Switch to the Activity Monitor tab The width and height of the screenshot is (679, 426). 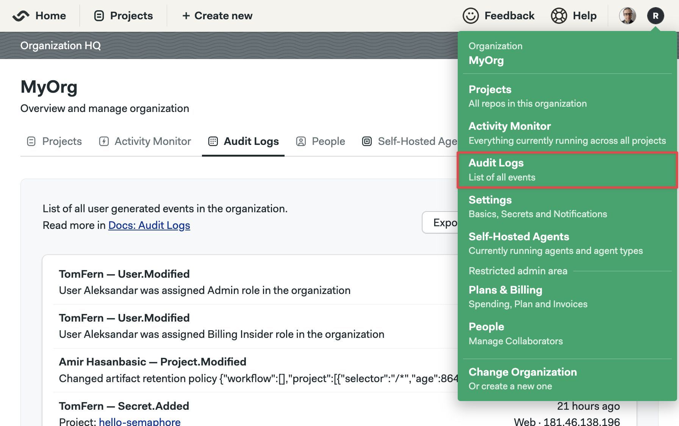145,141
